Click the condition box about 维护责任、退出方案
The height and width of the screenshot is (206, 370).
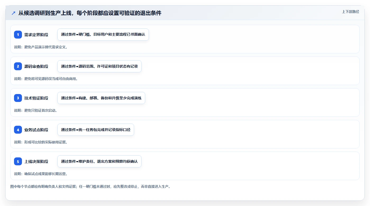[x=99, y=161]
